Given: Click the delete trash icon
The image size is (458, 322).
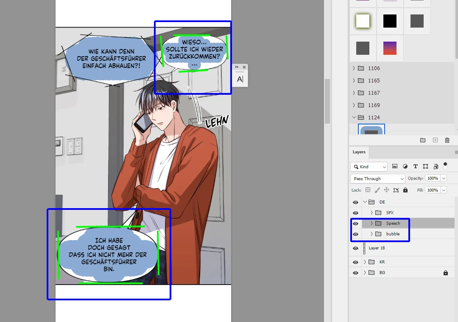Looking at the screenshot, I should [x=447, y=140].
